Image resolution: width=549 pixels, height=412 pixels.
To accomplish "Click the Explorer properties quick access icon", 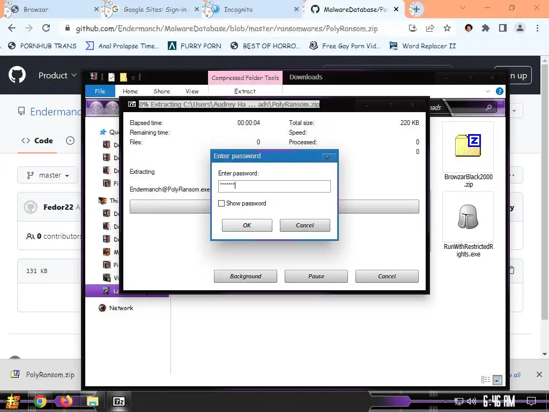I will (x=112, y=77).
